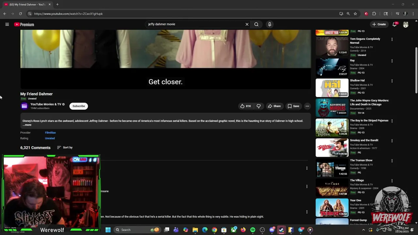This screenshot has width=418, height=235.
Task: Open Discord from the taskbar
Action: (x=272, y=230)
